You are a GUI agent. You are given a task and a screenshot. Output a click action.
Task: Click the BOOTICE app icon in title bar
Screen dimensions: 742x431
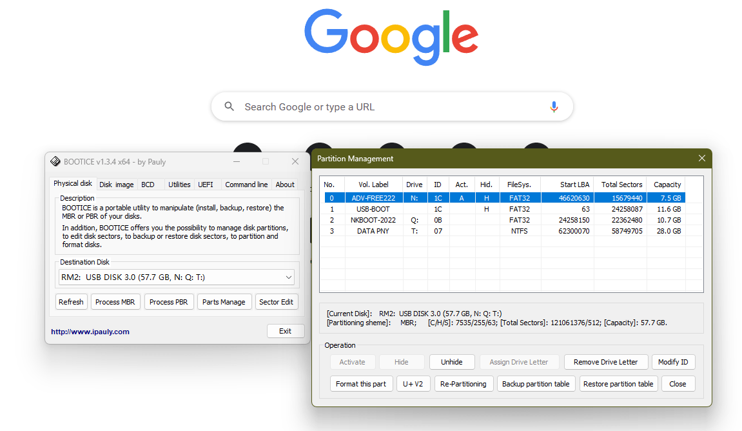[x=55, y=162]
